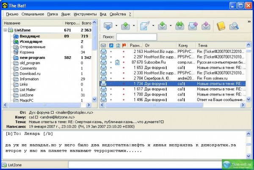
Task: Open the Subscribe.Ru message row
Action: (x=173, y=62)
